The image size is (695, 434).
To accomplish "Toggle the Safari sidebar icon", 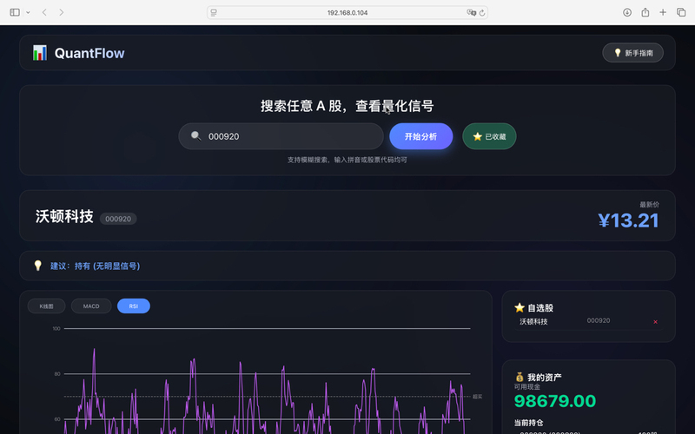I will (15, 12).
